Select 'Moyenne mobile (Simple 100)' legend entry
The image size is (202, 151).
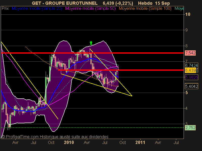click(145, 9)
